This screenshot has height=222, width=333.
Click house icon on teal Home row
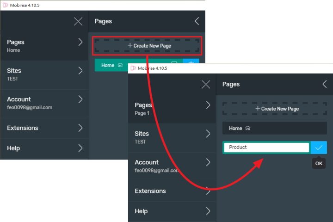(x=120, y=65)
